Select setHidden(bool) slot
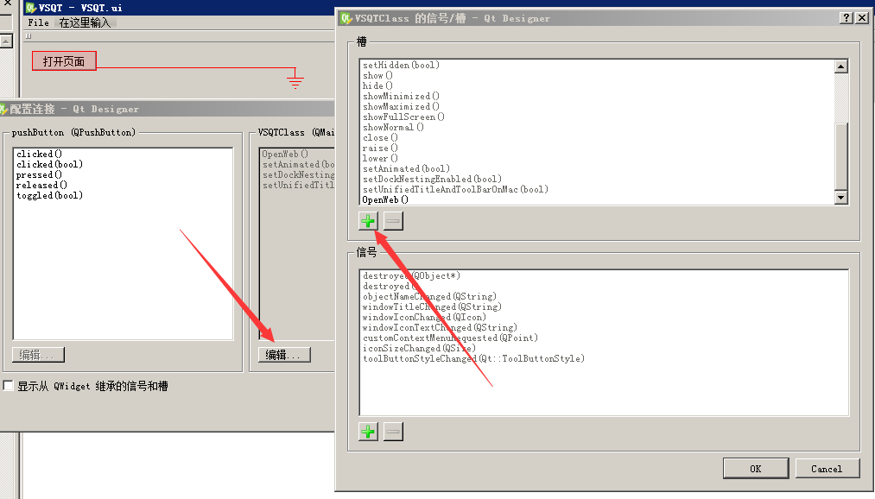Image resolution: width=875 pixels, height=499 pixels. (402, 66)
